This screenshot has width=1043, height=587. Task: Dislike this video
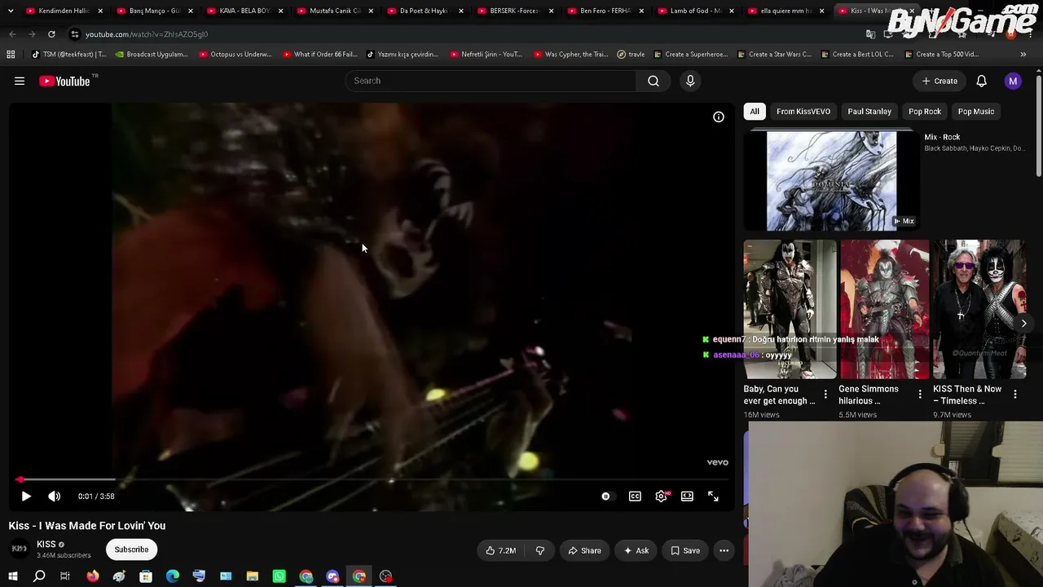[x=539, y=550]
